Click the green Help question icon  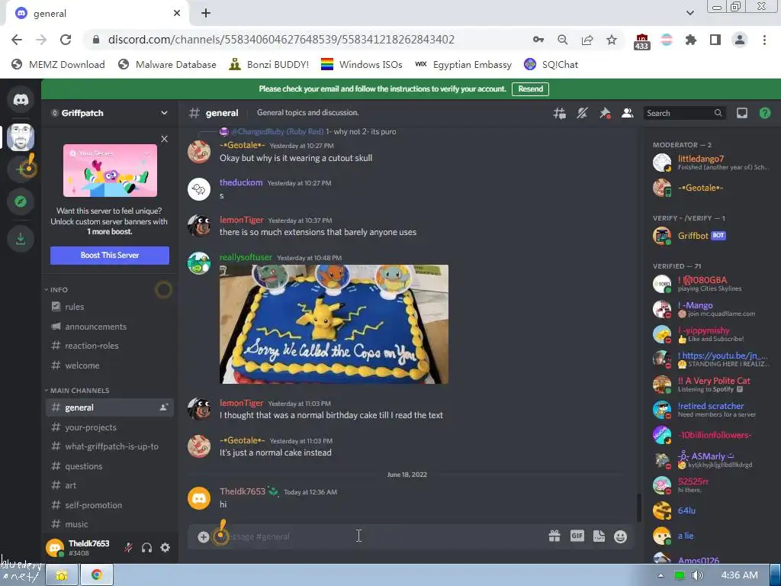coord(764,113)
